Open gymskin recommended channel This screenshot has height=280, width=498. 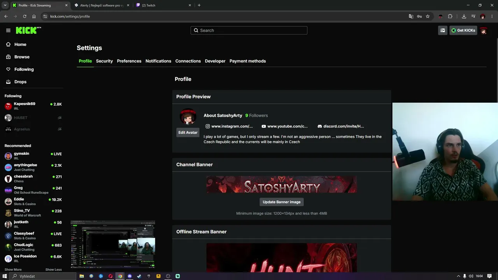point(33,156)
